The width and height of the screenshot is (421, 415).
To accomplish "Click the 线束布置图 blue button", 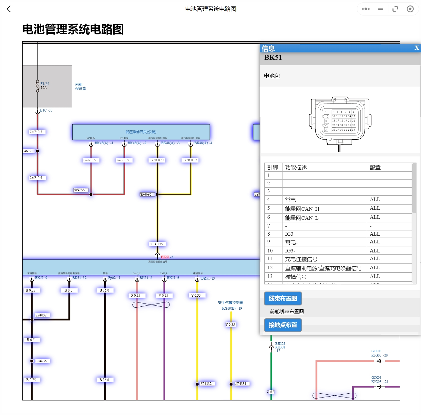I will pos(282,299).
